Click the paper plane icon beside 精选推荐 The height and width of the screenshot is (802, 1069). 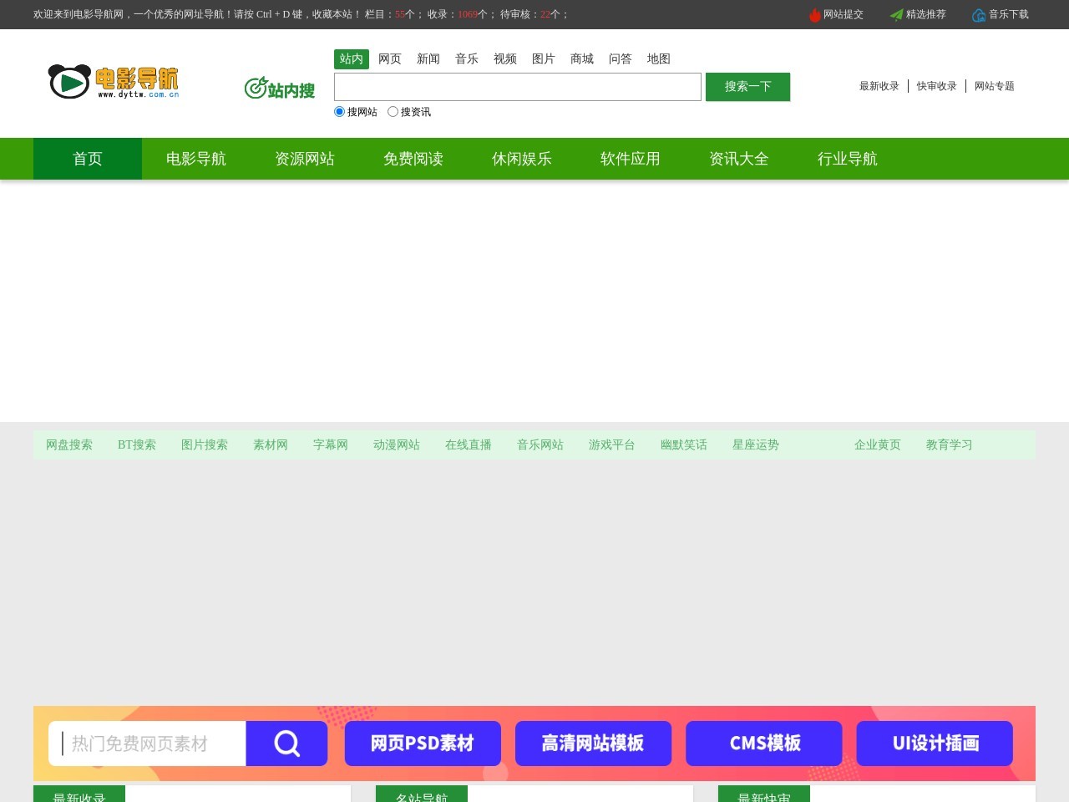pyautogui.click(x=897, y=15)
